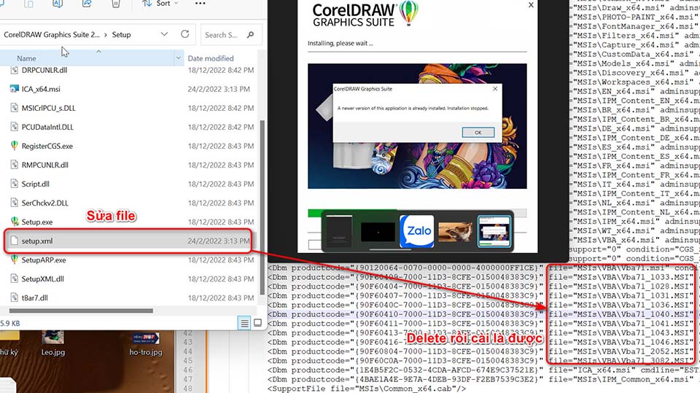The image size is (700, 393).
Task: Expand the address bar history chevron
Action: [x=166, y=34]
